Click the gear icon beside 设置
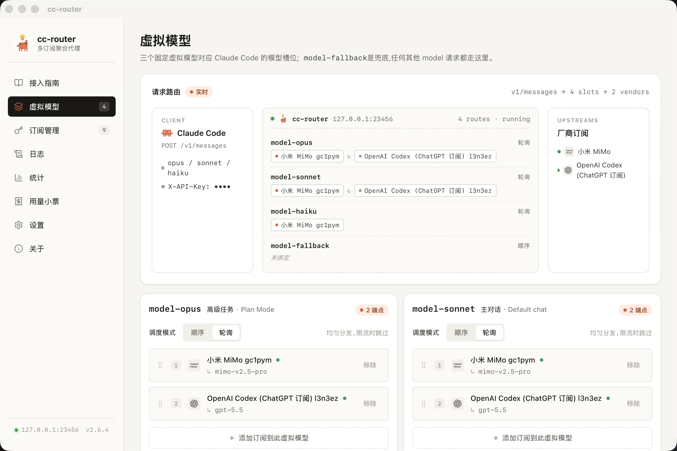 19,225
